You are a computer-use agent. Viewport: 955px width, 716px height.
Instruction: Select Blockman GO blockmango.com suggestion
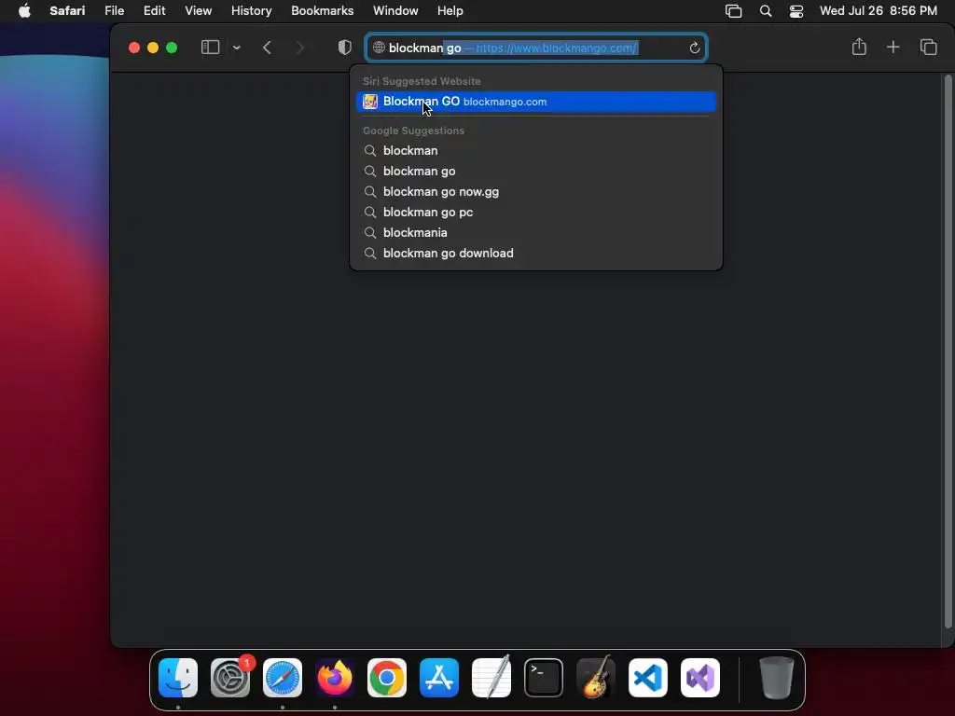[536, 102]
